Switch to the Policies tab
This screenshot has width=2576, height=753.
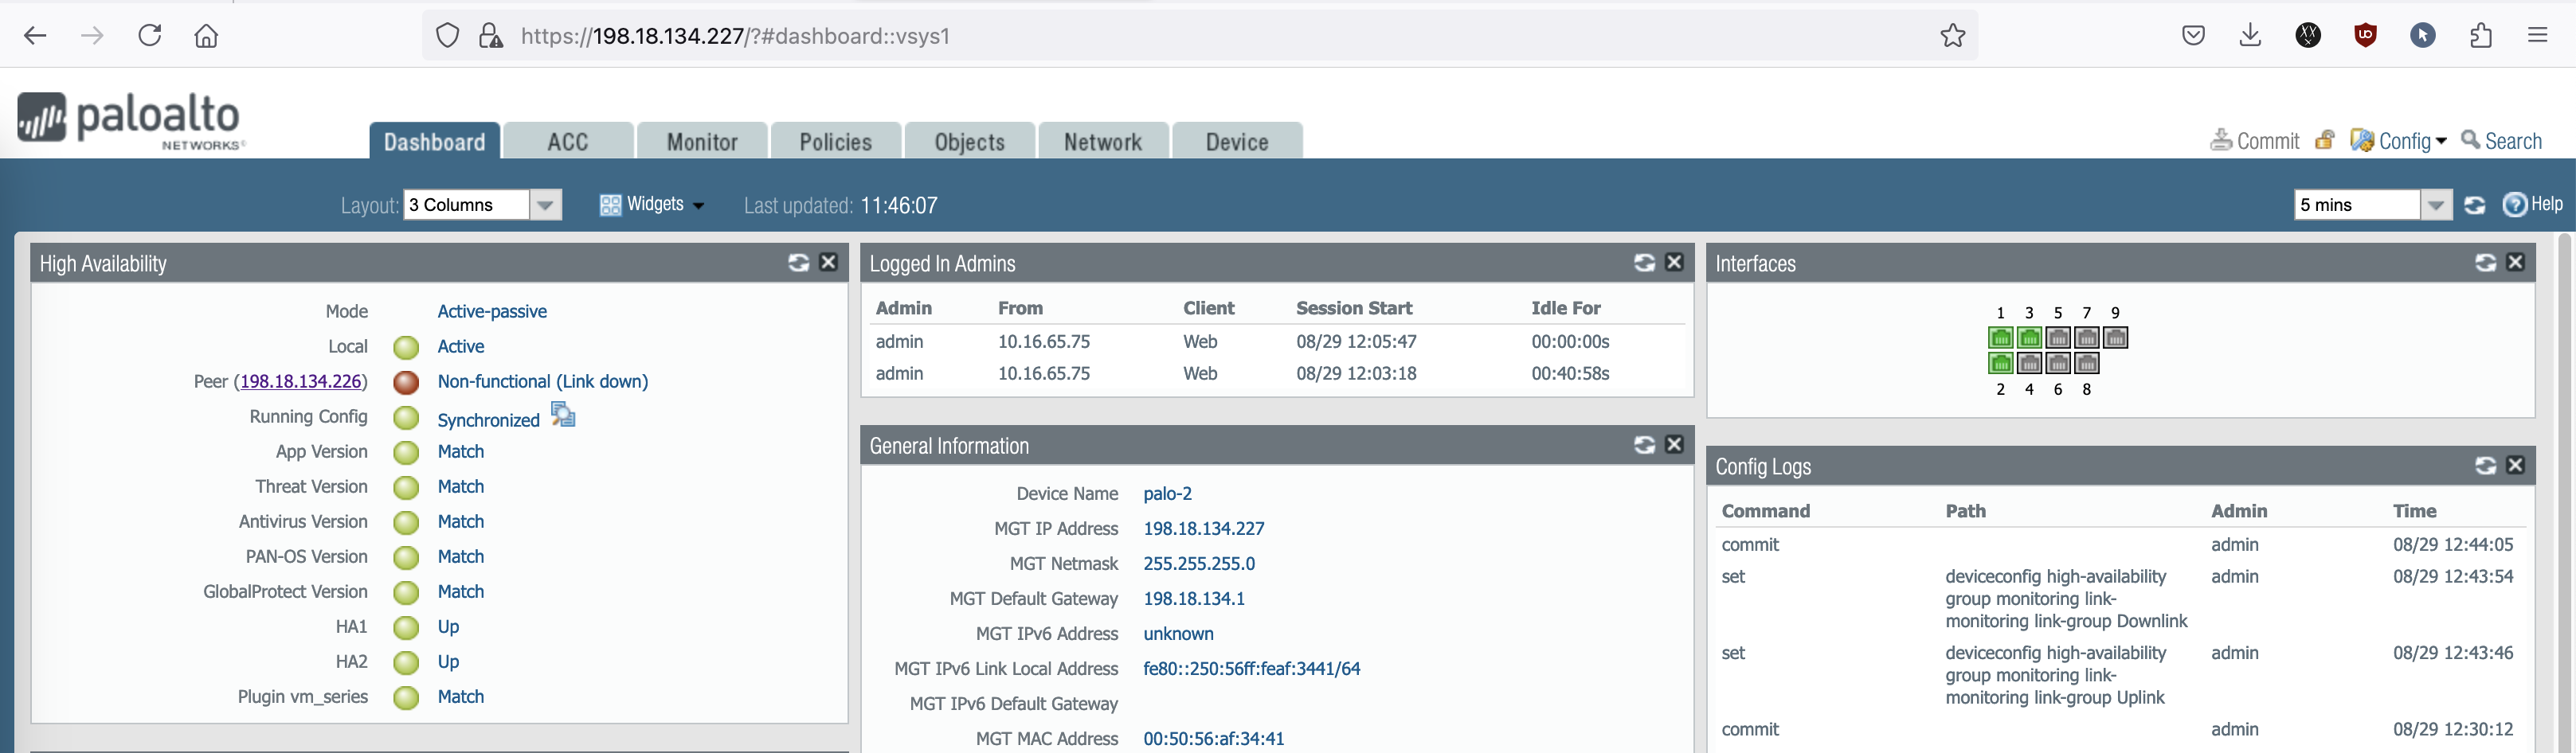point(835,142)
